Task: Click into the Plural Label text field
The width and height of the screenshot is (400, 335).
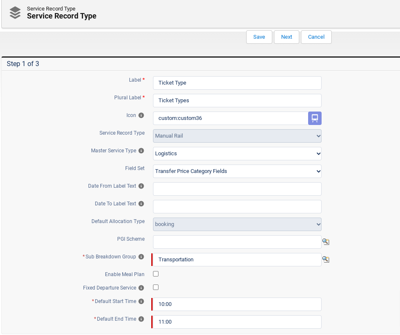Action: (x=237, y=101)
